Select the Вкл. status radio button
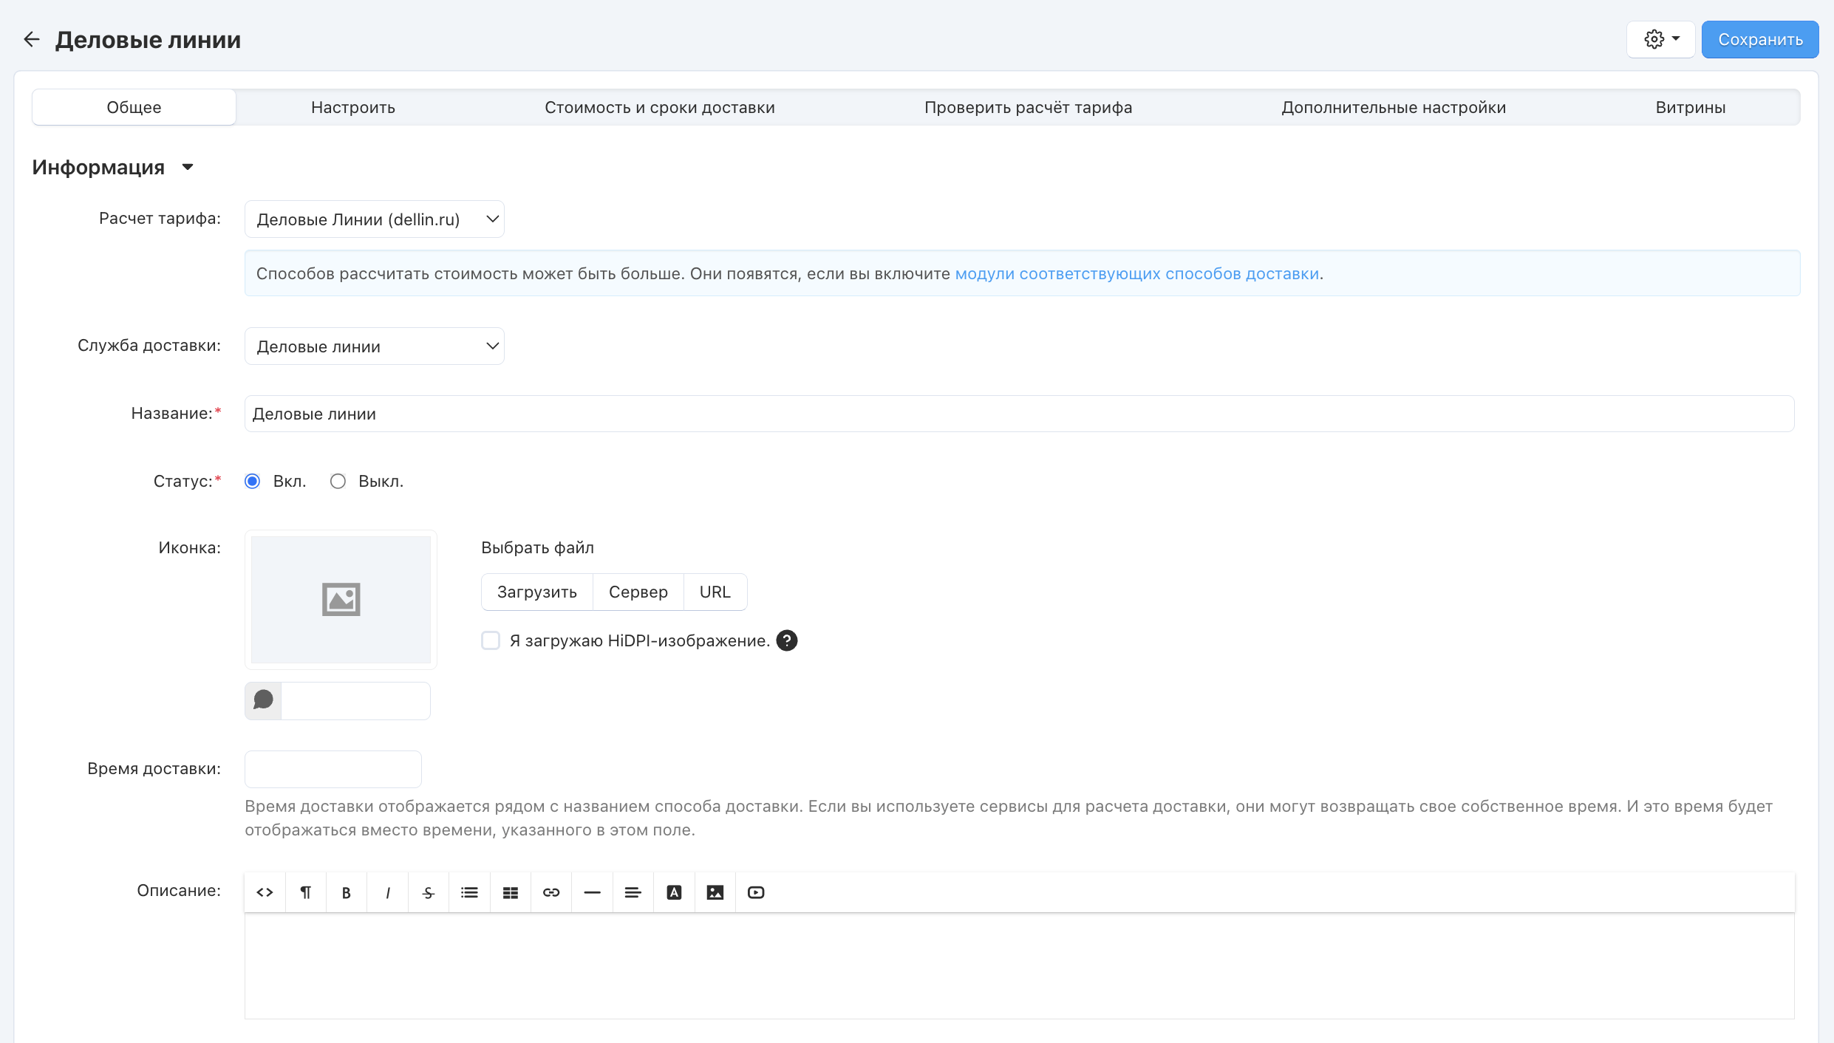Screen dimensions: 1834x1043 pos(253,482)
